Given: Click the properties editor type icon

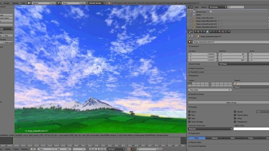Looking at the screenshot, I should pos(190,32).
